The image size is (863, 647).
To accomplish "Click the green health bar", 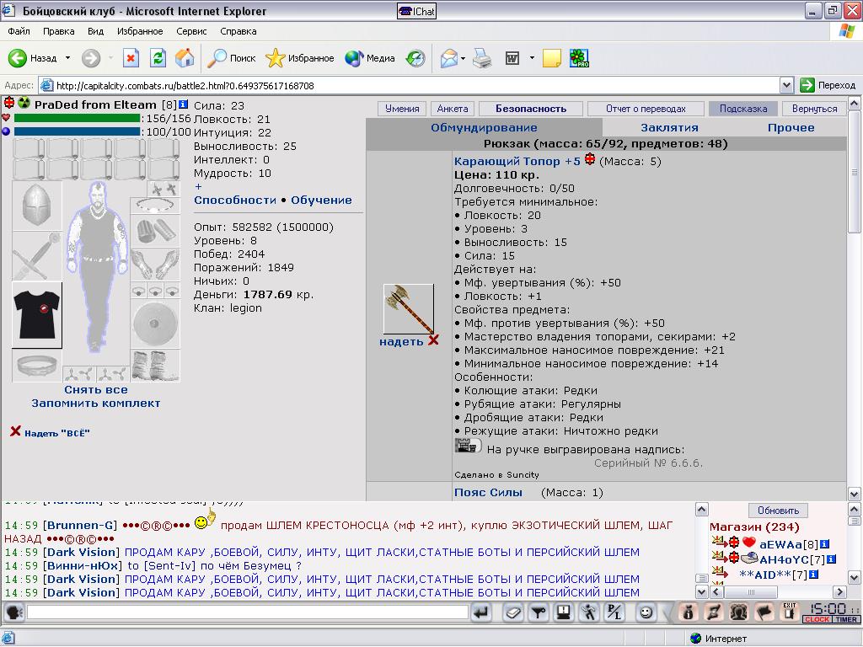I will pos(77,118).
